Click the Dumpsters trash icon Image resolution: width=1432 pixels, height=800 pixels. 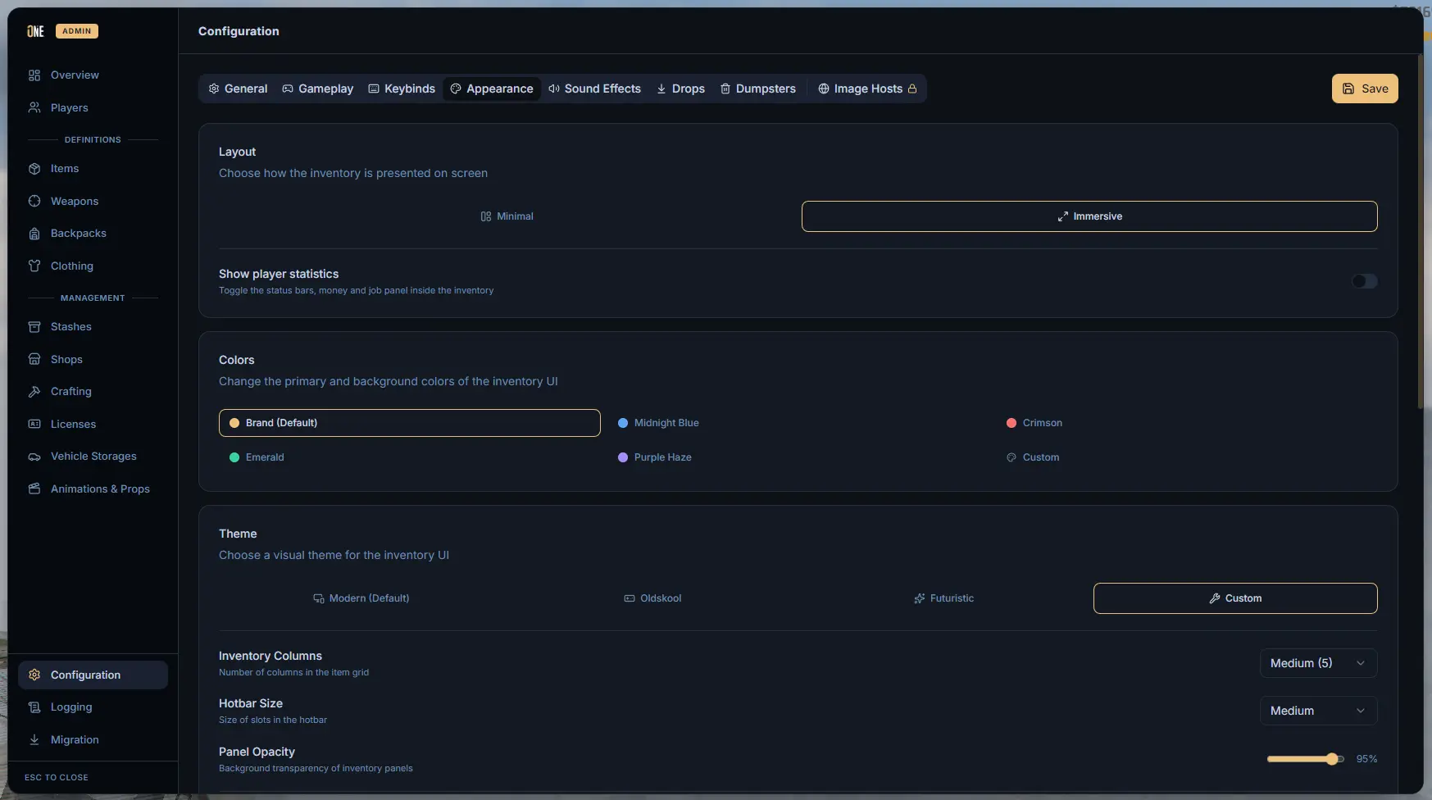725,89
